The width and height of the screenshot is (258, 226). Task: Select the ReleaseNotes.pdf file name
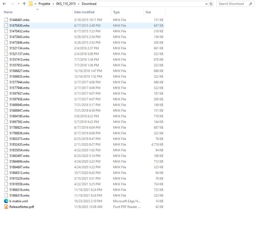tap(22, 207)
